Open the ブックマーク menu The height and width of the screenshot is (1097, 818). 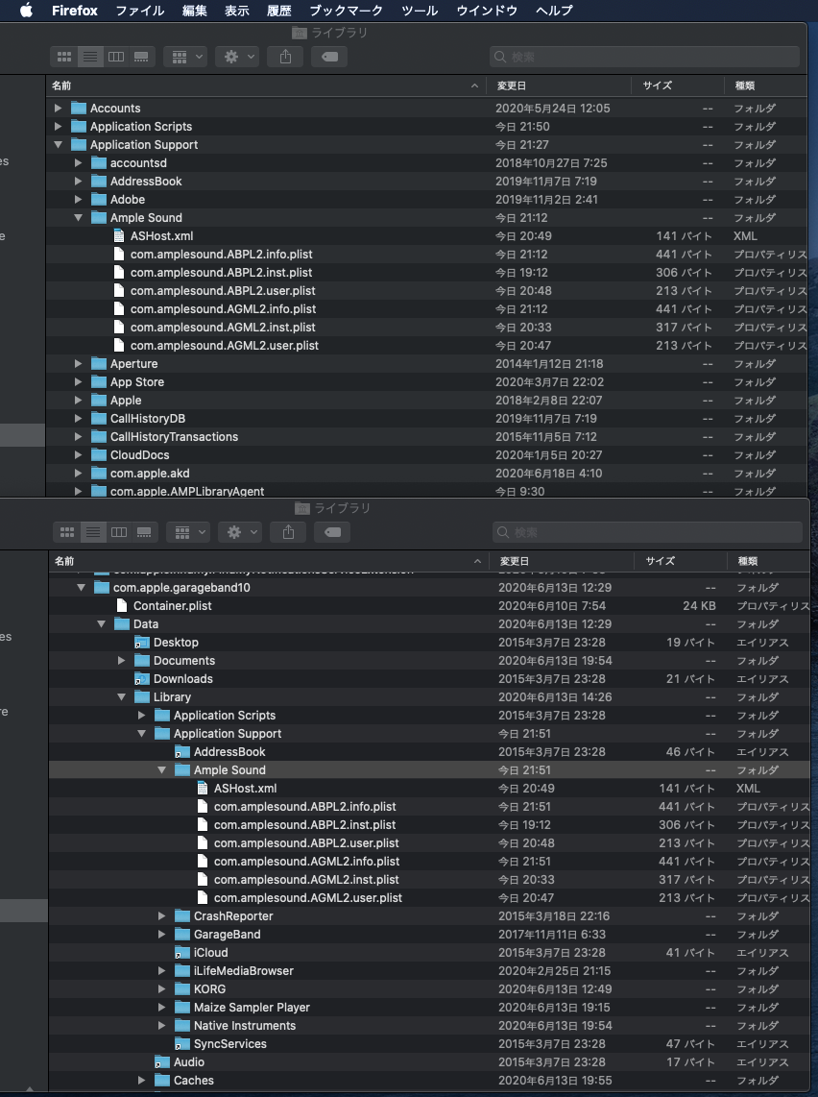click(x=346, y=11)
